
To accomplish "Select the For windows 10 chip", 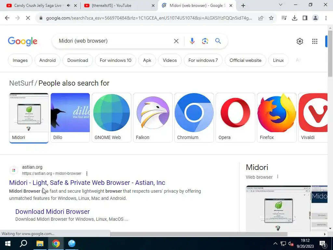I will pyautogui.click(x=115, y=60).
